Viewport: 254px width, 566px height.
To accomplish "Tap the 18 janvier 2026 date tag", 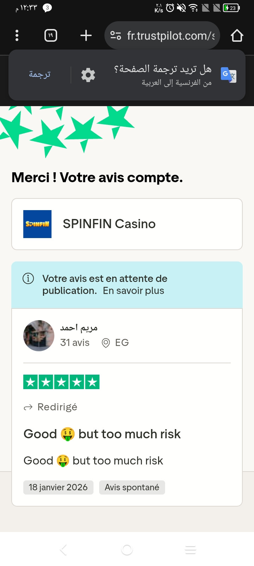I will (58, 487).
